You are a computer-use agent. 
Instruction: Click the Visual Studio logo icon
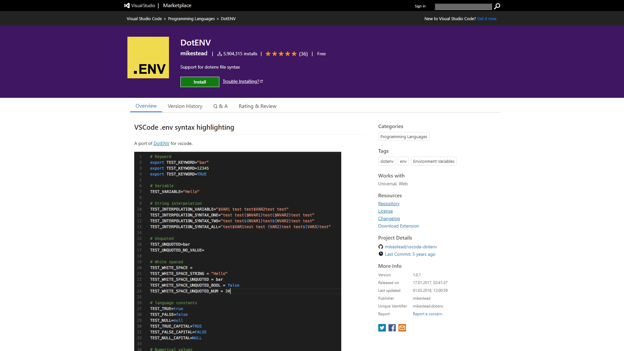127,6
